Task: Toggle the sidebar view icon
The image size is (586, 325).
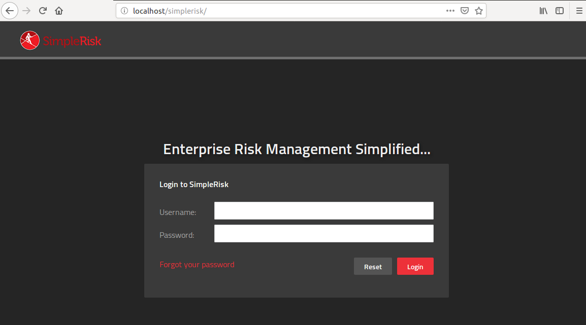Action: pos(560,11)
